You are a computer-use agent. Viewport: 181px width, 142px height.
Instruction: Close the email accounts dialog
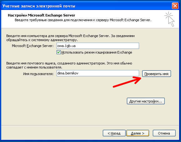175,6
